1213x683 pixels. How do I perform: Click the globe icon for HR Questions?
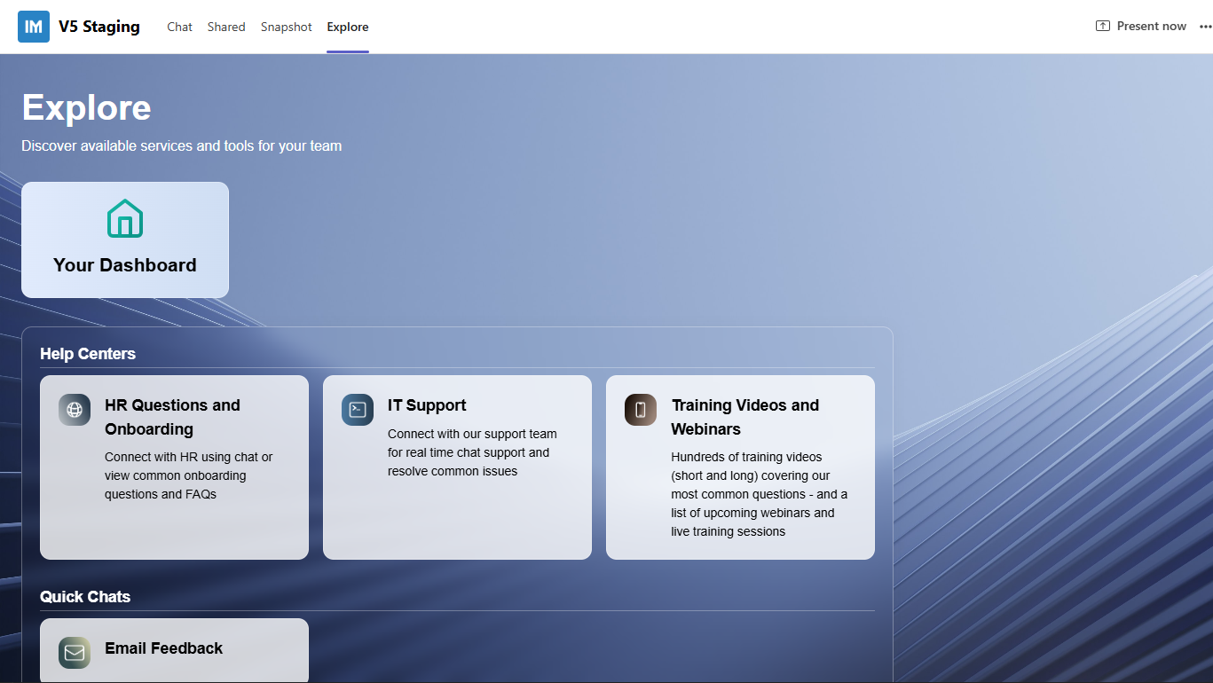[x=75, y=410]
